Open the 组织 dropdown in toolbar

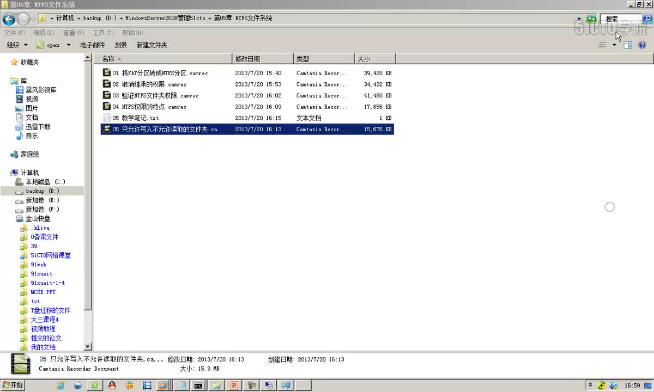pyautogui.click(x=16, y=45)
